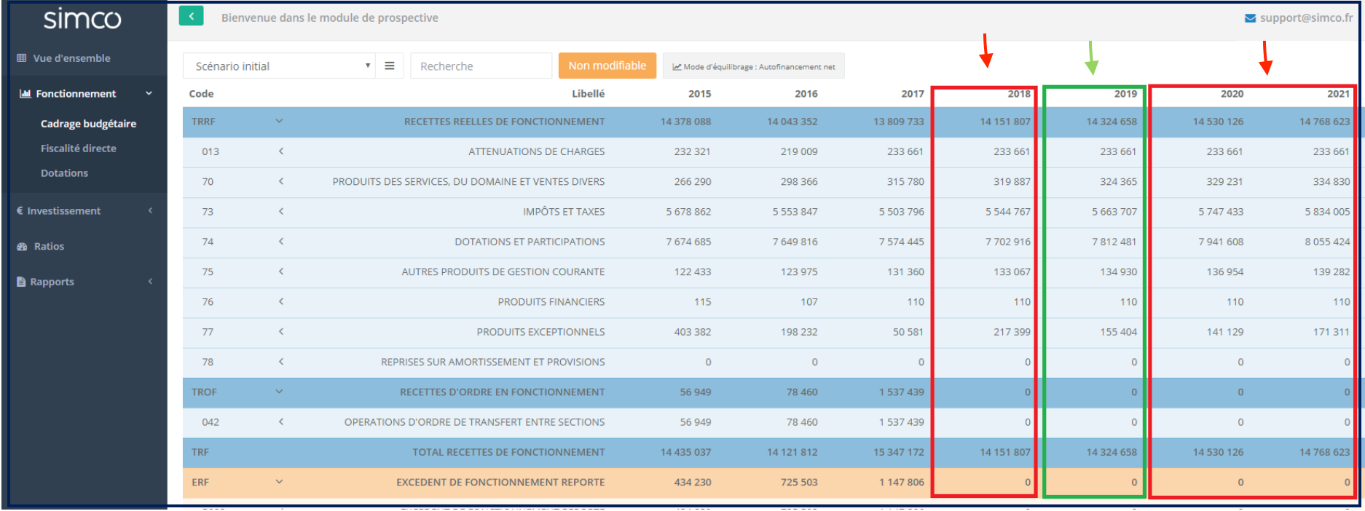Click the Vue d'ensemble table icon
The height and width of the screenshot is (511, 1365).
pos(22,58)
